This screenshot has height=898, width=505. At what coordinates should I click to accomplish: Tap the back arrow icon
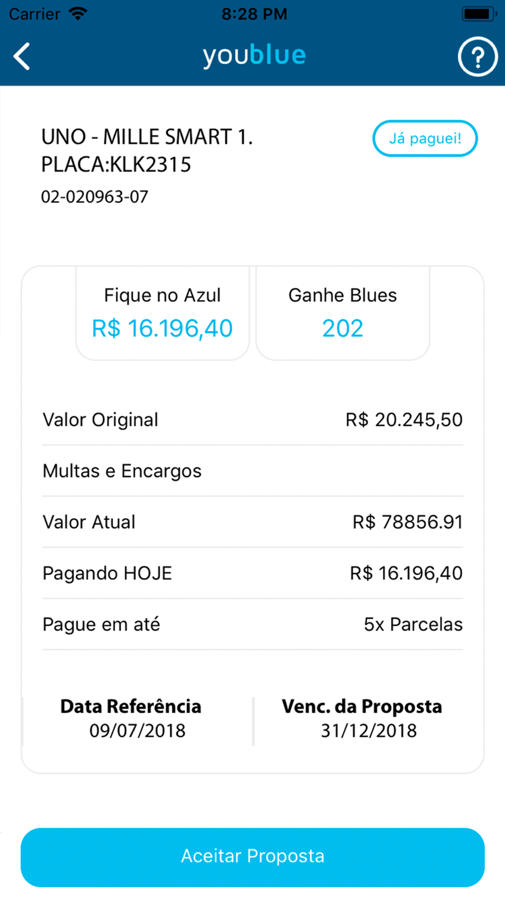click(x=22, y=56)
